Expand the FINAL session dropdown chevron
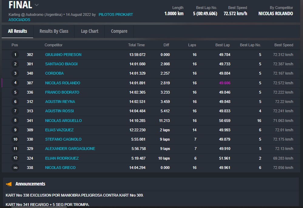Viewport: 303px width, 208px height. tap(37, 5)
